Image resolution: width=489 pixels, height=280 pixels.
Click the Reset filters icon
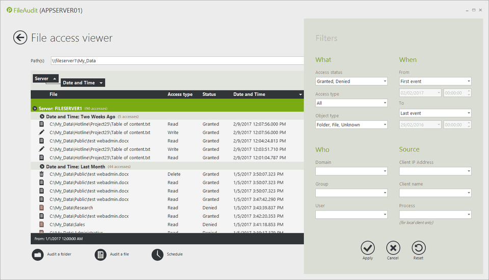(x=418, y=248)
